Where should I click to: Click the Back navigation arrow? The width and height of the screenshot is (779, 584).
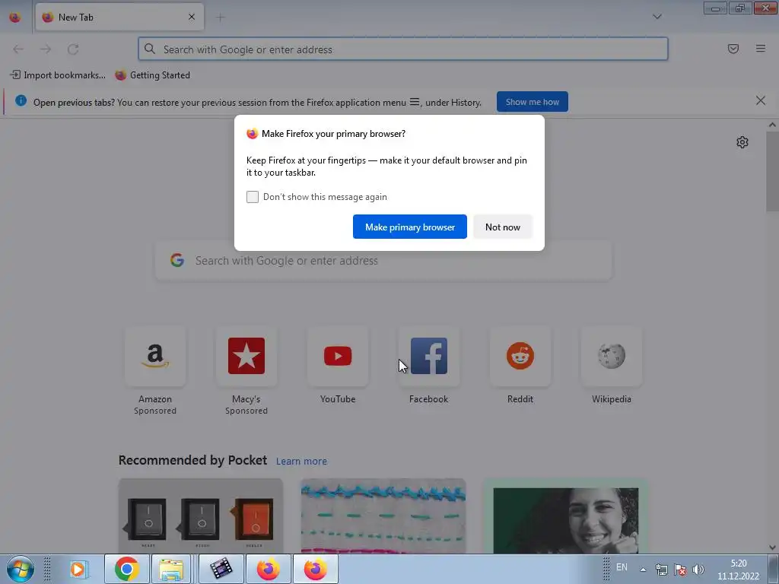pyautogui.click(x=18, y=49)
